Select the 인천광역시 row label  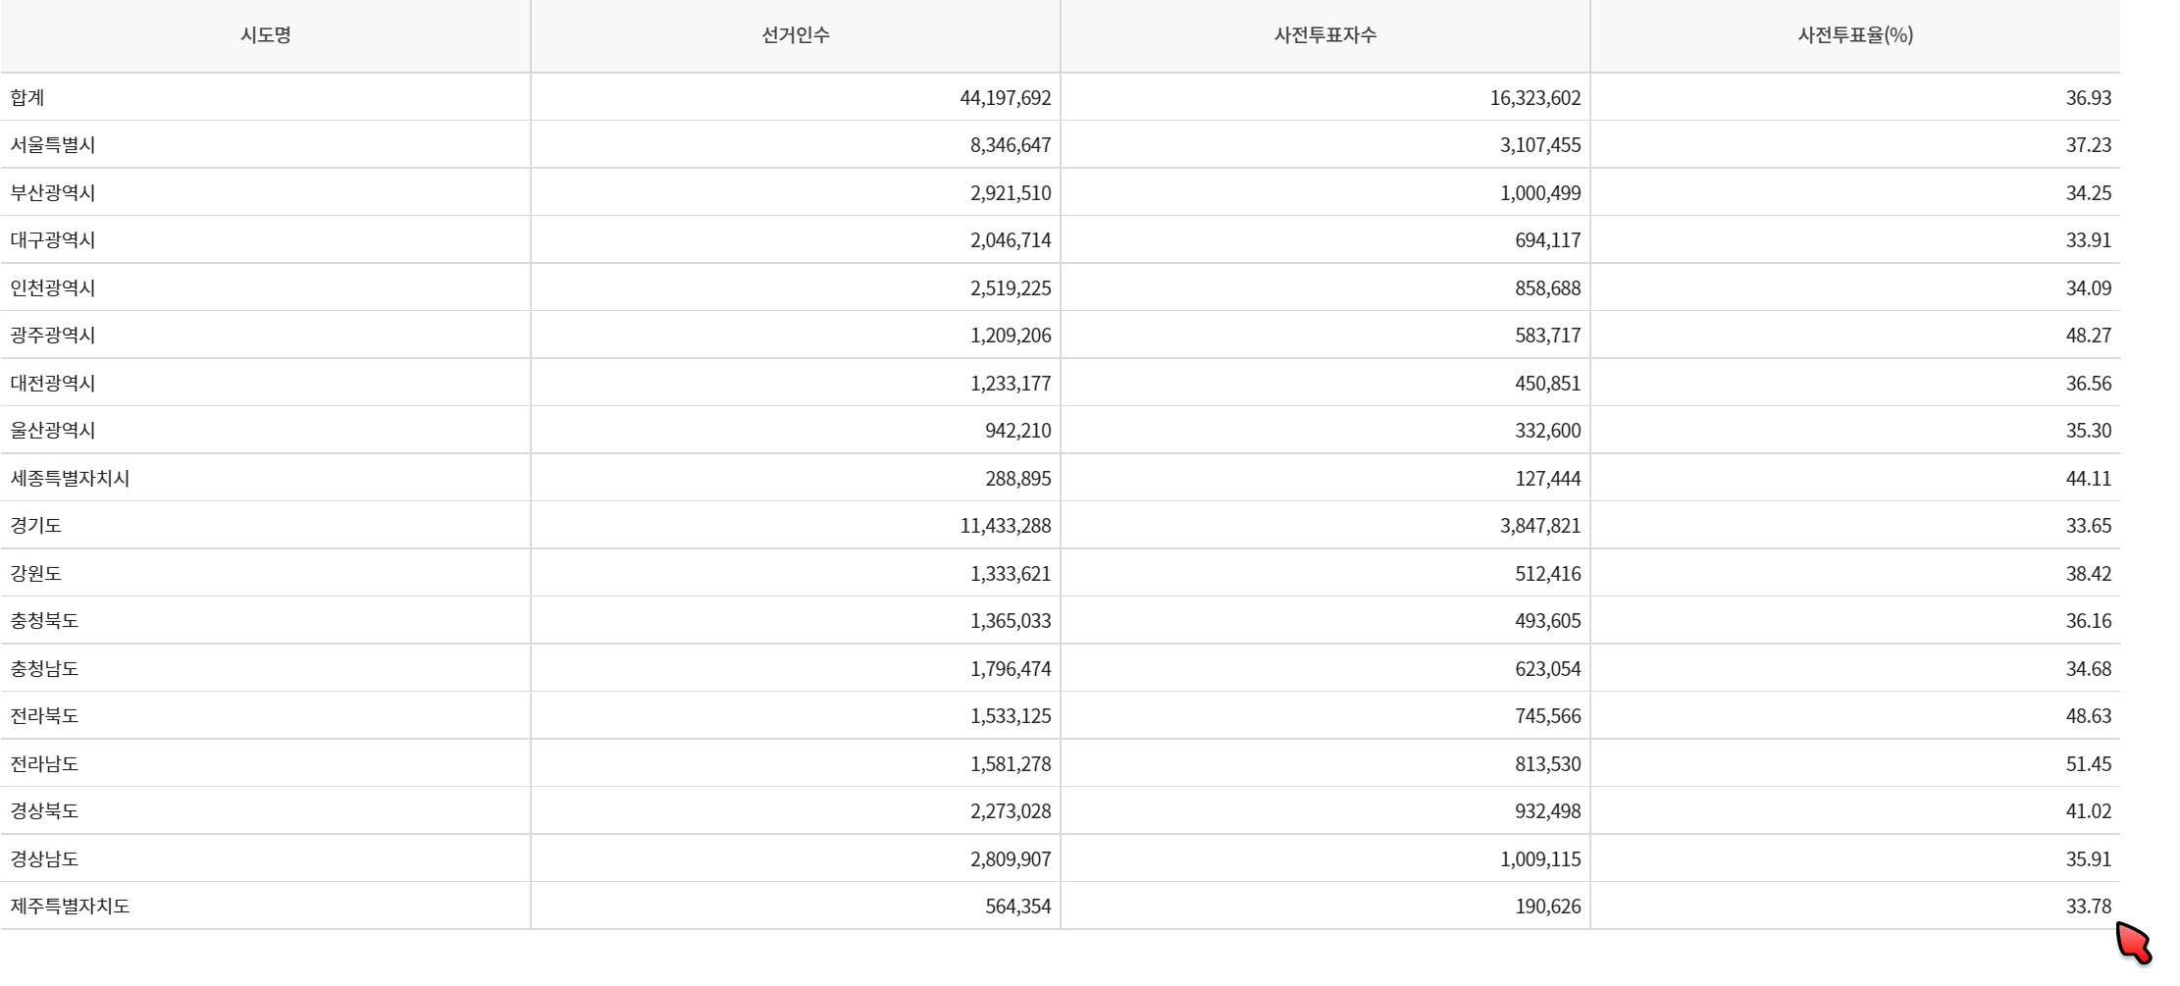pyautogui.click(x=53, y=287)
